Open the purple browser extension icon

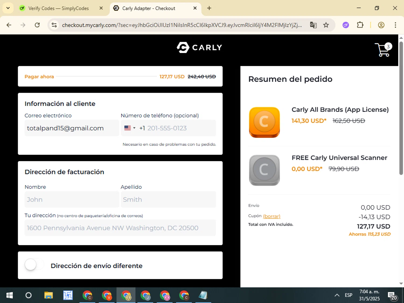(346, 25)
